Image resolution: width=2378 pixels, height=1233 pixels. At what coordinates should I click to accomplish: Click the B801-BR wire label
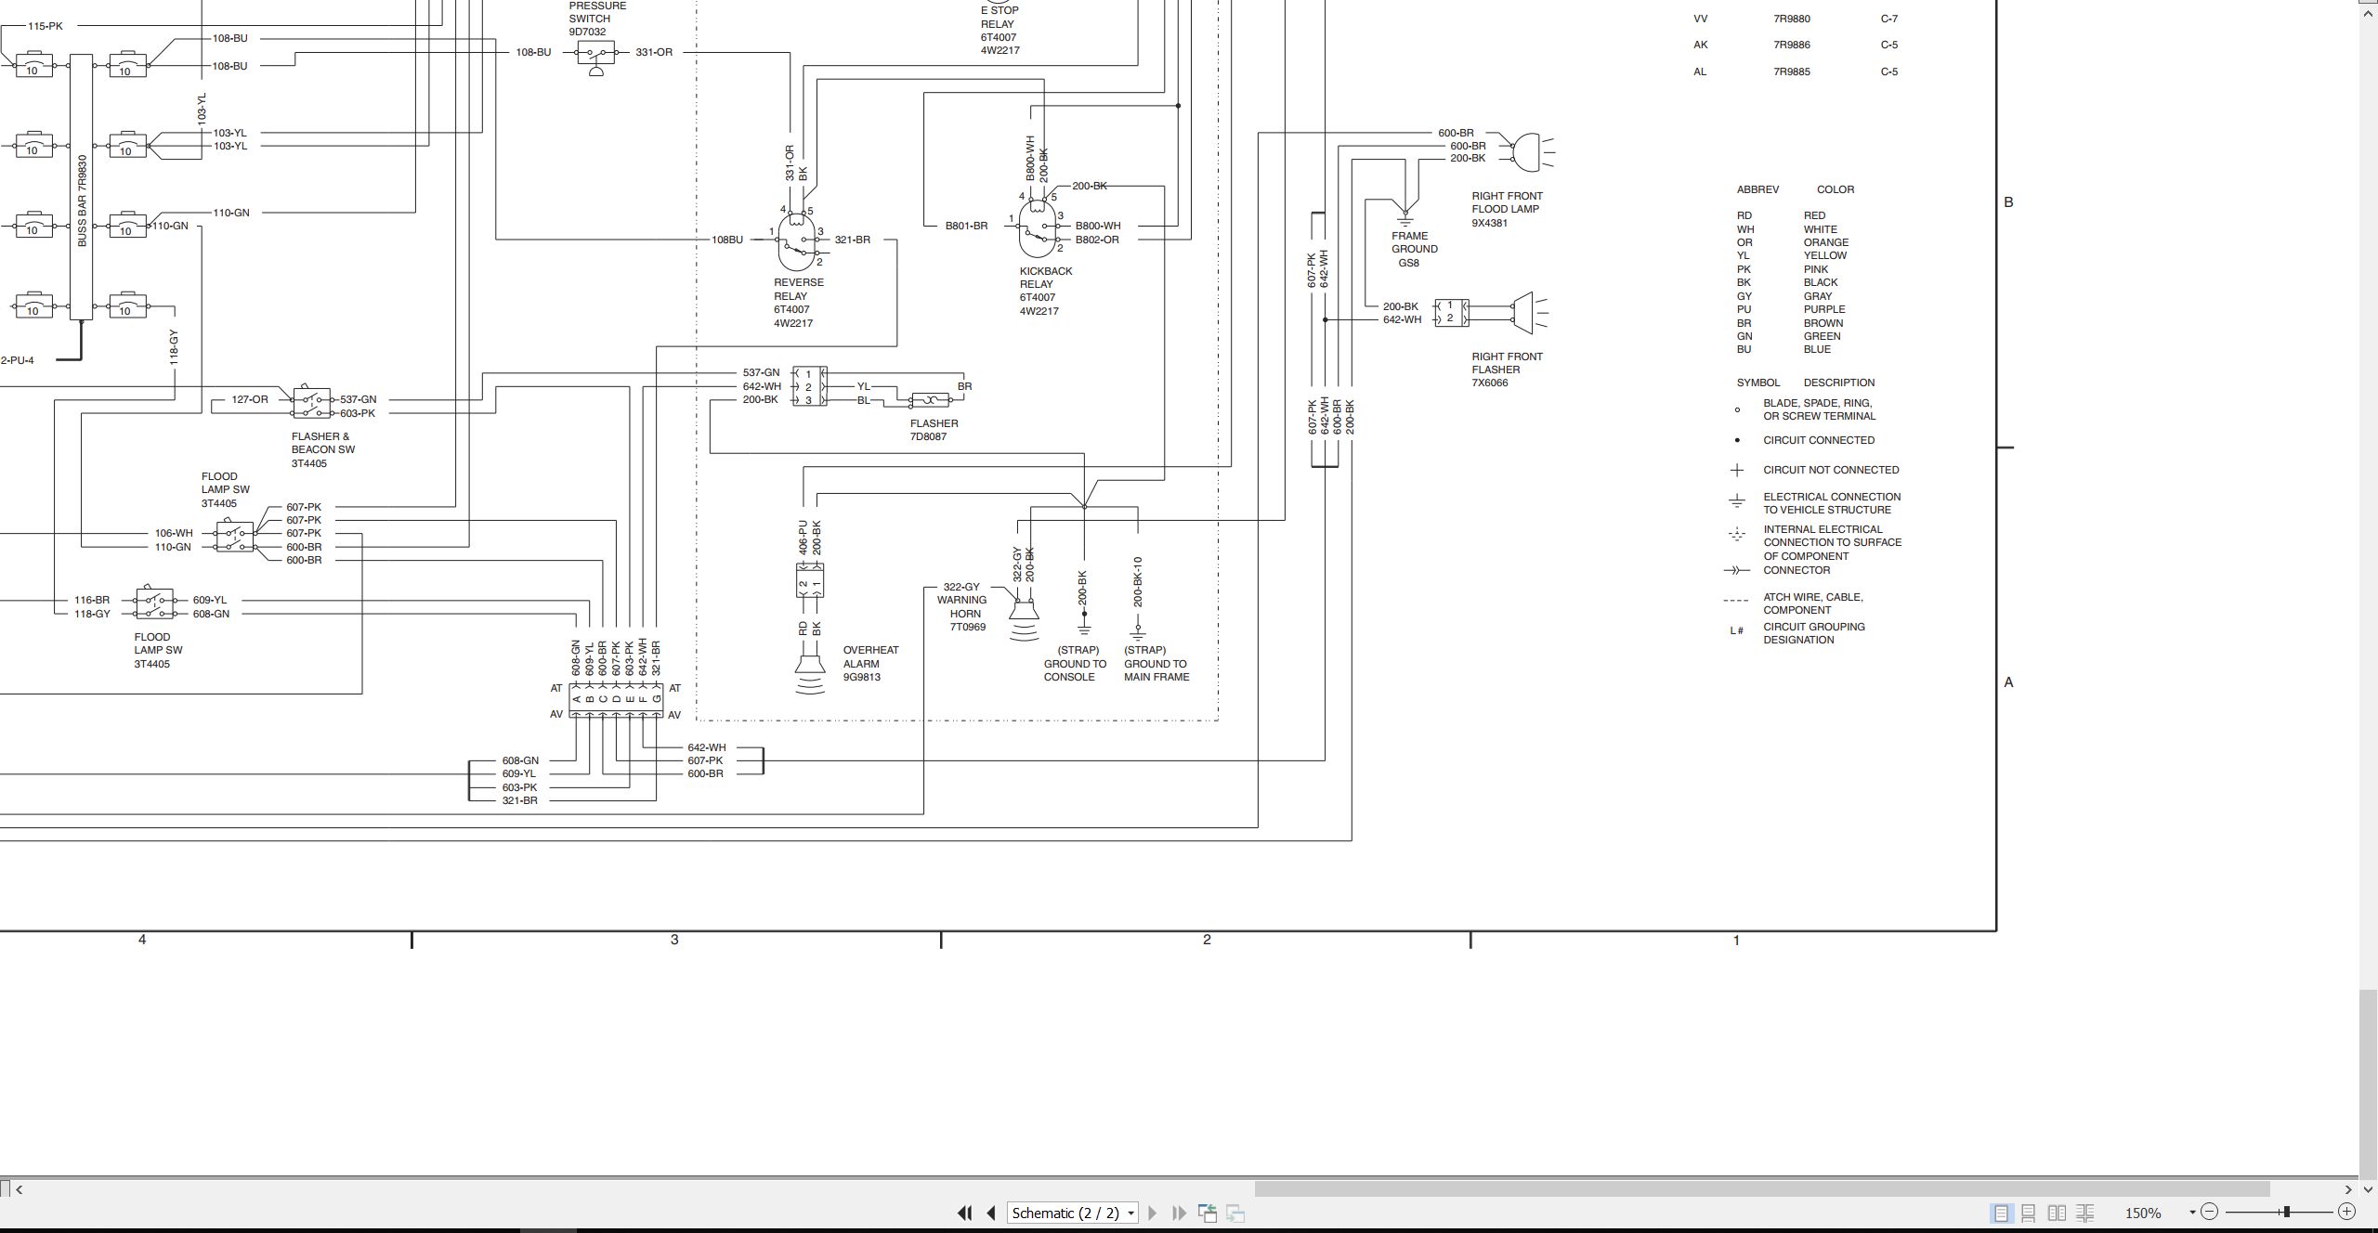(966, 226)
